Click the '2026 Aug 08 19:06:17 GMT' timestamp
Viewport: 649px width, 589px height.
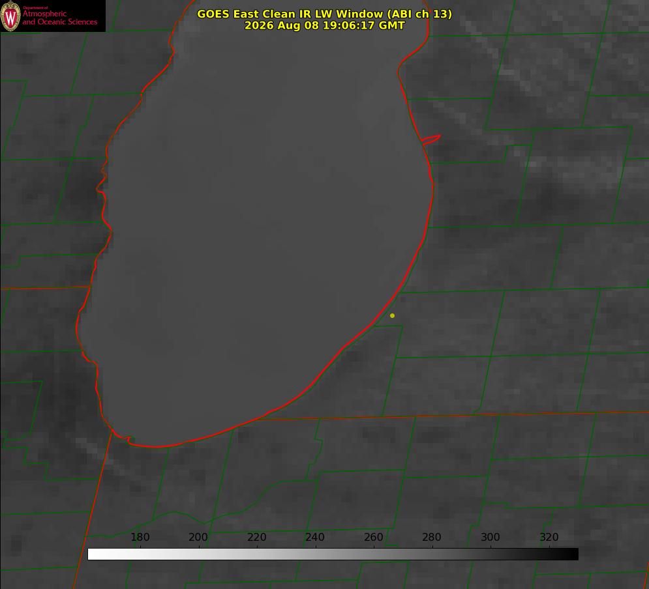point(324,25)
